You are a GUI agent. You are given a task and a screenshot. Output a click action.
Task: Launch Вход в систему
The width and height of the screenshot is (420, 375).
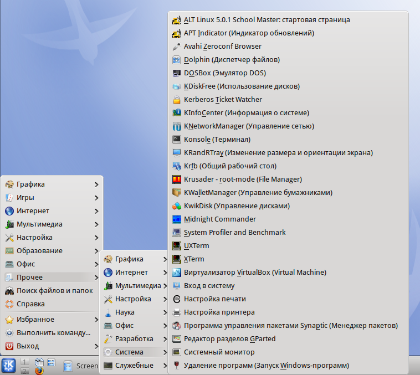click(288, 286)
